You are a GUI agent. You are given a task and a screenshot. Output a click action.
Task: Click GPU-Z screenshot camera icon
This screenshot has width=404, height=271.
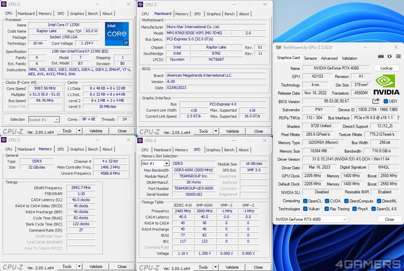pos(381,57)
